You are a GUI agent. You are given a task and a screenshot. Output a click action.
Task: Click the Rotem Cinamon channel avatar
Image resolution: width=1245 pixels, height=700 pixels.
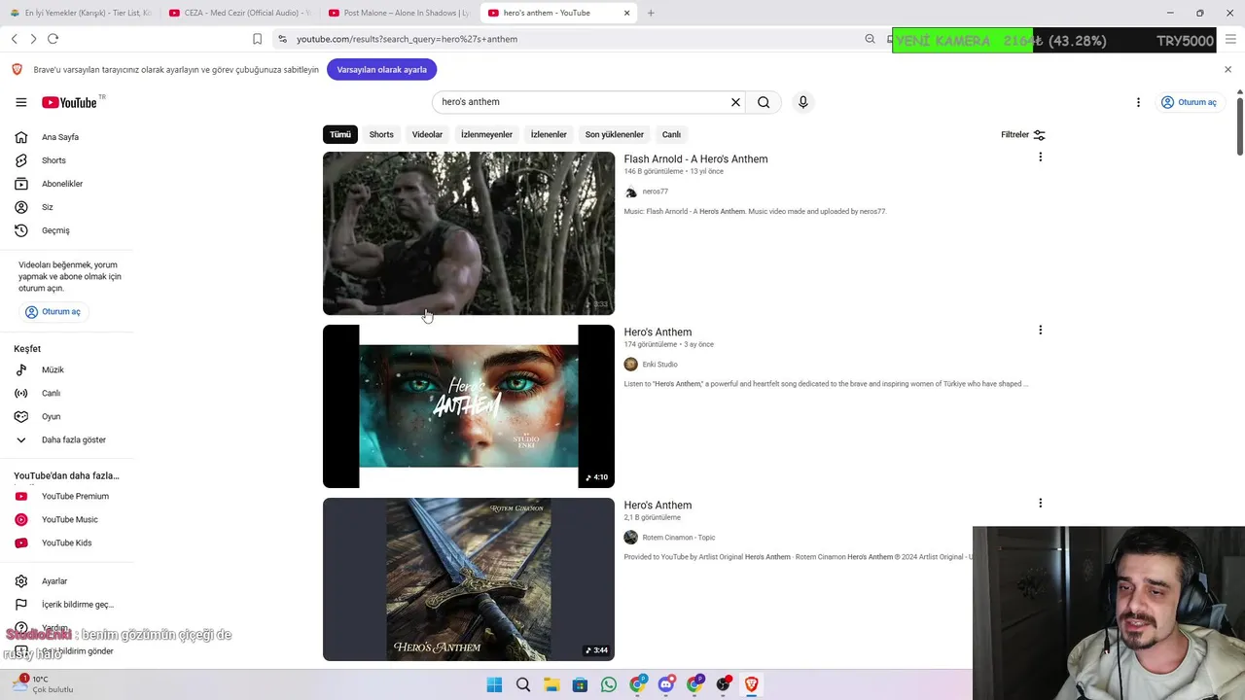pos(630,538)
